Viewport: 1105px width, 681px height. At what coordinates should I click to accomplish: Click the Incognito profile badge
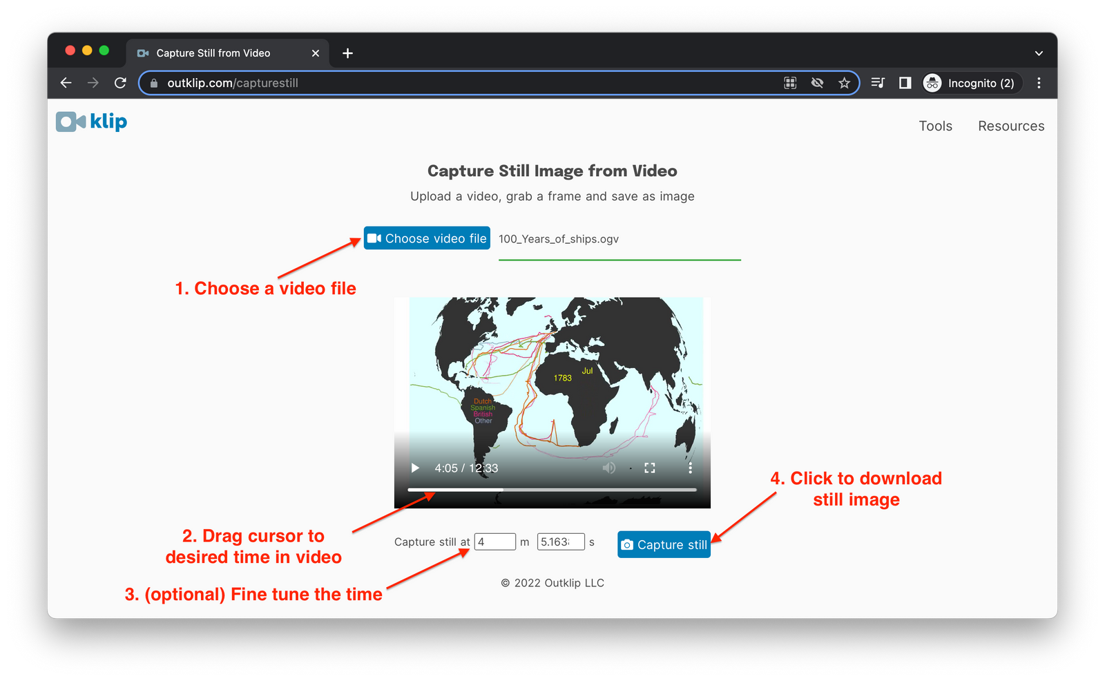point(970,83)
